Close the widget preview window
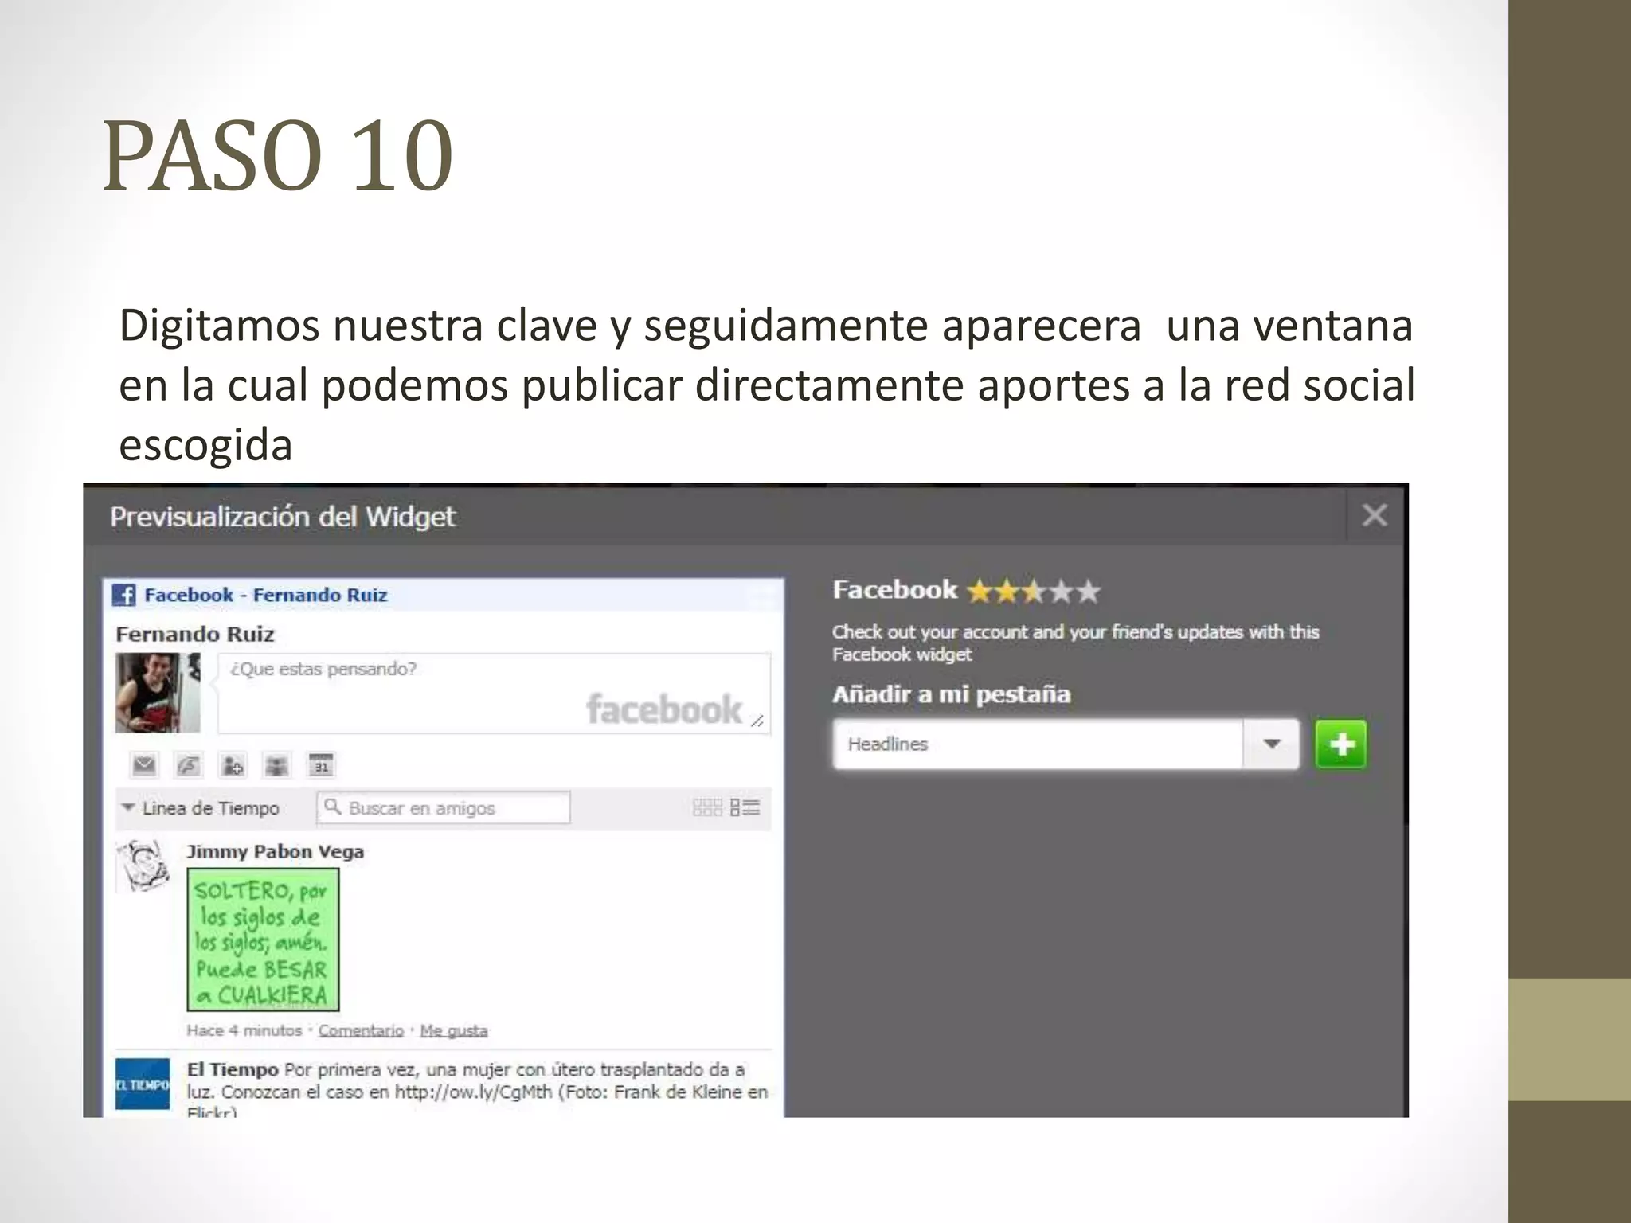 tap(1375, 515)
